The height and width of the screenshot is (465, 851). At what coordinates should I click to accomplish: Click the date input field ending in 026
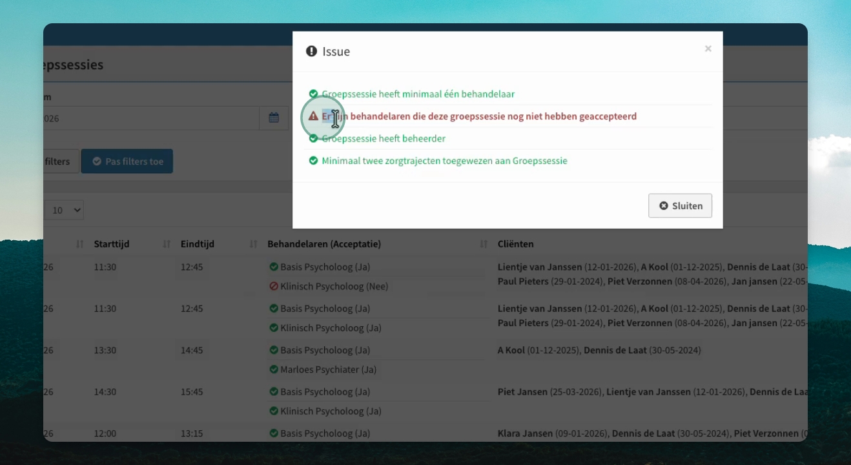click(x=151, y=118)
